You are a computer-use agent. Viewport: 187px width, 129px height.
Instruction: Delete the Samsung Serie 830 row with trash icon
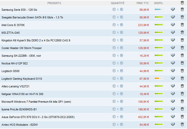(182, 9)
